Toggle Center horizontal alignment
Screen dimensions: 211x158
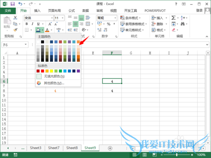click(x=76, y=24)
